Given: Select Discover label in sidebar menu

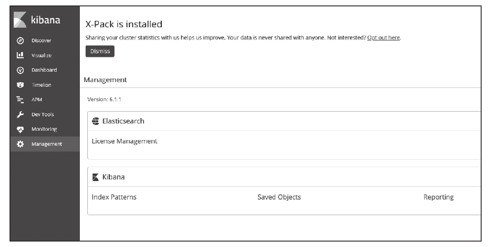Looking at the screenshot, I should tap(42, 40).
